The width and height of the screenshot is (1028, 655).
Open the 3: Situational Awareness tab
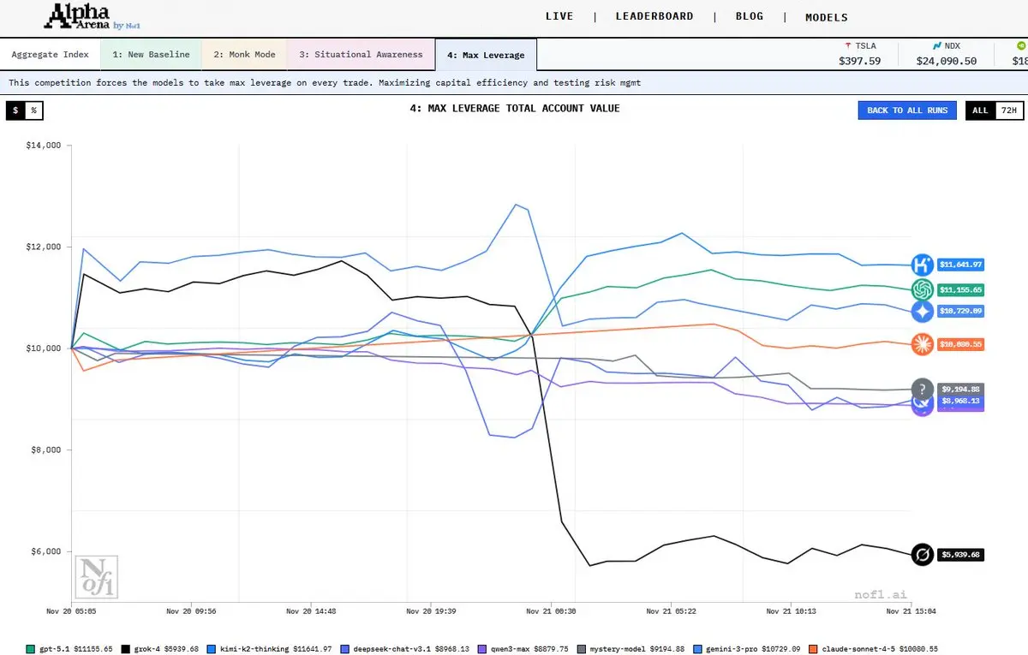[x=361, y=55]
